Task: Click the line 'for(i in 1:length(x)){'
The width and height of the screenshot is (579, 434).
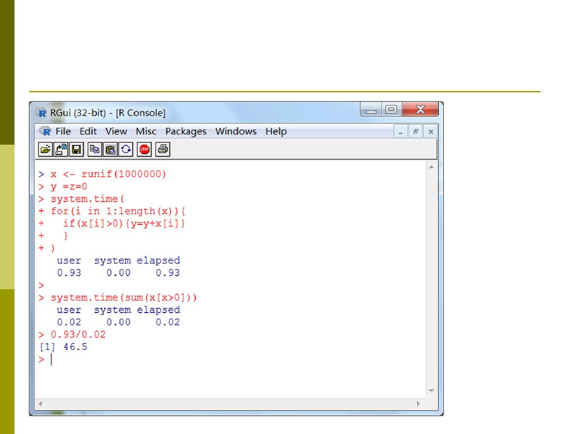Action: tap(118, 211)
